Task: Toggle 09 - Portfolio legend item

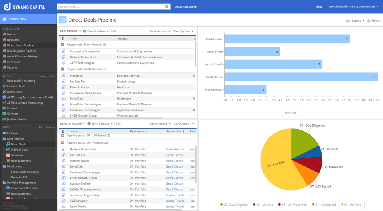Action: [351, 205]
